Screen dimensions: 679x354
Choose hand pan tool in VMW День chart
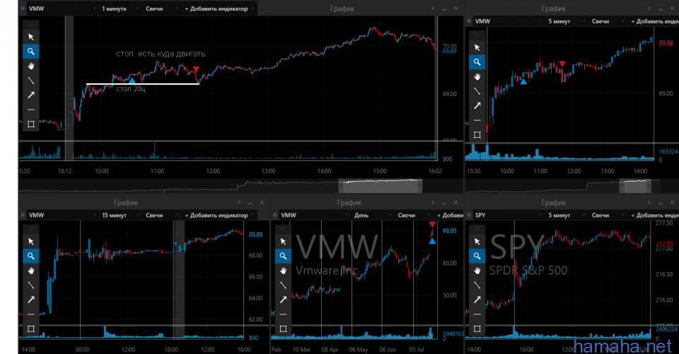pos(283,271)
